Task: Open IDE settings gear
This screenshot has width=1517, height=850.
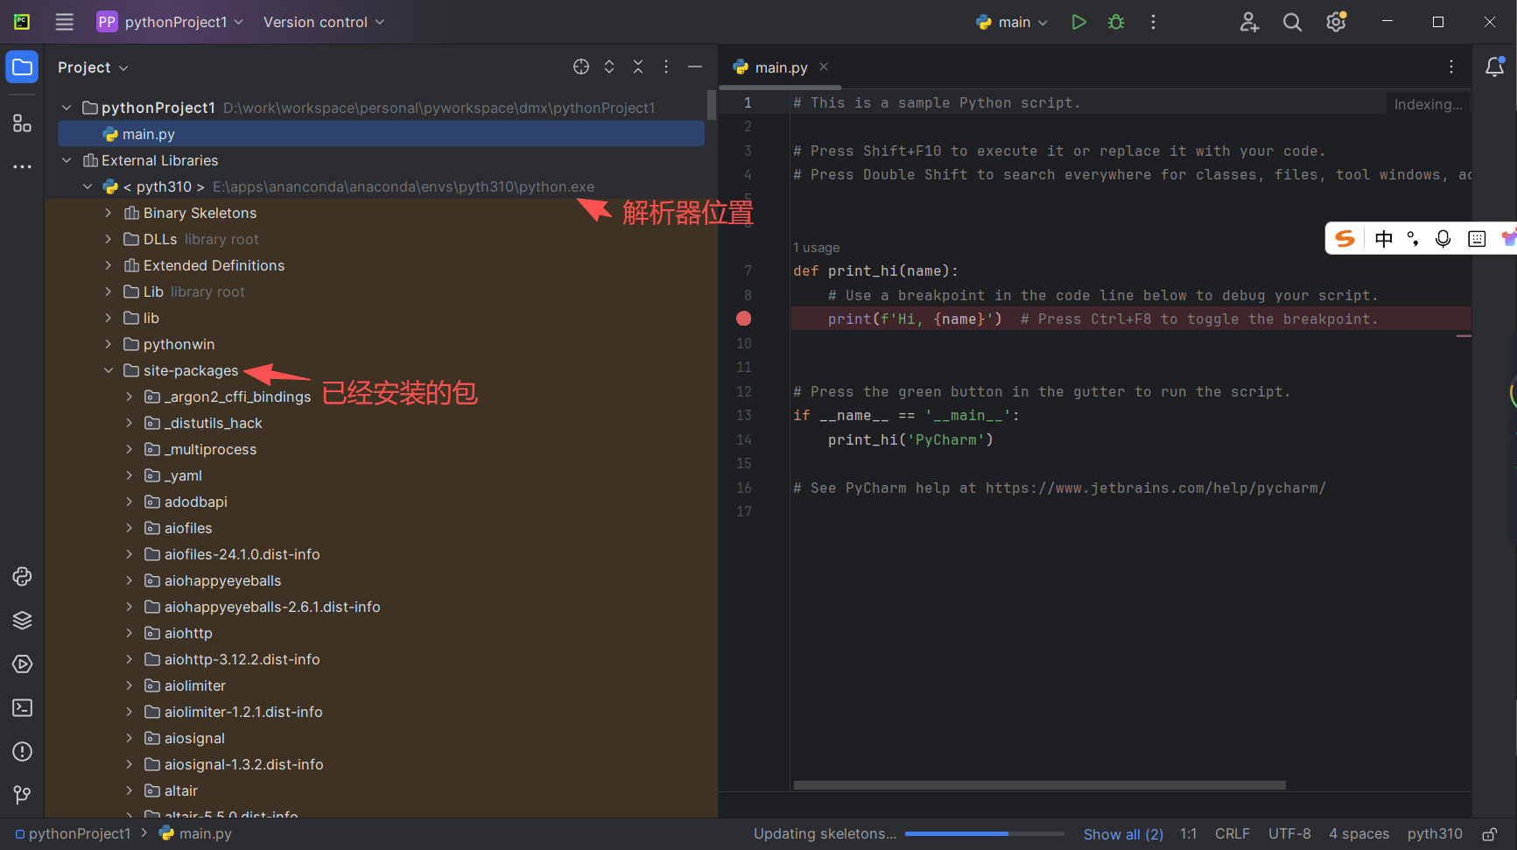Action: tap(1336, 22)
